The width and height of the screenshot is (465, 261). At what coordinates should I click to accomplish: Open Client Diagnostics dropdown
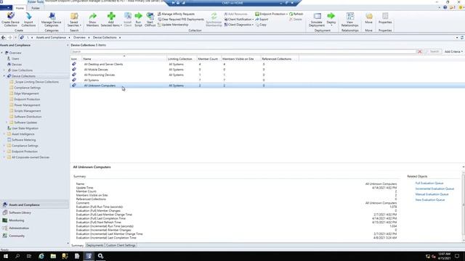pyautogui.click(x=239, y=25)
